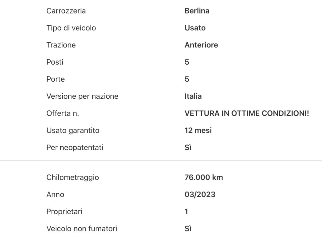
Task: Select the Berlina body type value
Action: click(x=197, y=11)
